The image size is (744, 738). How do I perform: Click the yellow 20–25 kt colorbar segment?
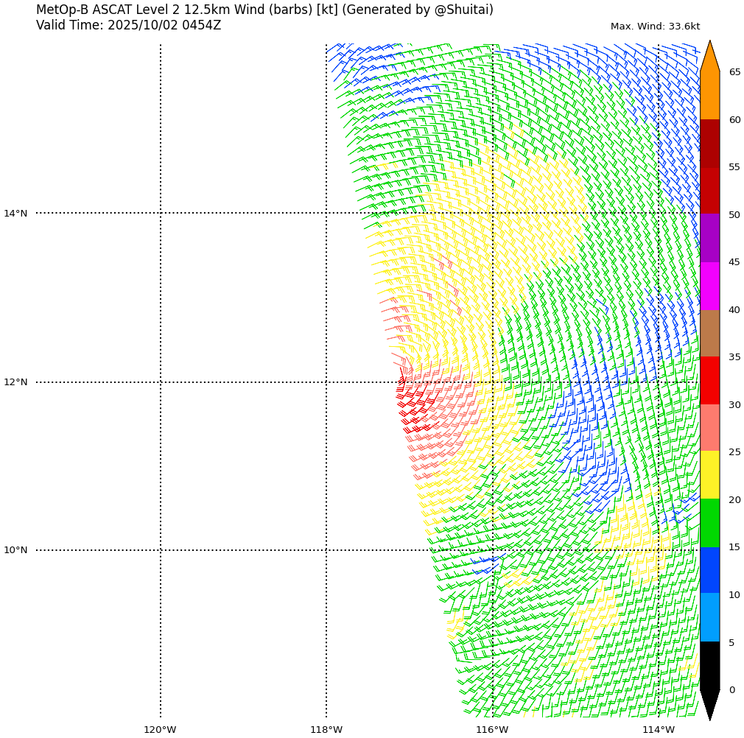tap(709, 475)
